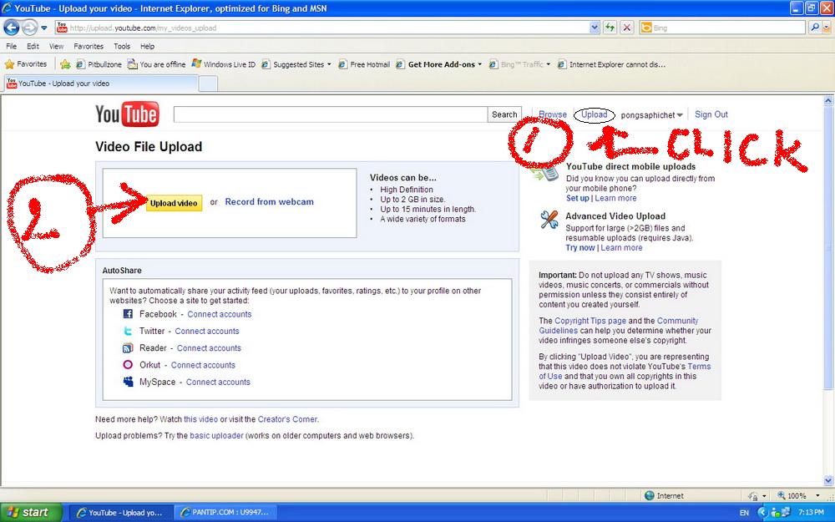The height and width of the screenshot is (522, 835).
Task: Open the Copyright Tips page link
Action: (x=590, y=321)
